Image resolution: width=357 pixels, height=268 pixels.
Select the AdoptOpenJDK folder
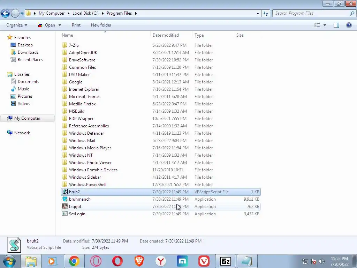pos(83,53)
